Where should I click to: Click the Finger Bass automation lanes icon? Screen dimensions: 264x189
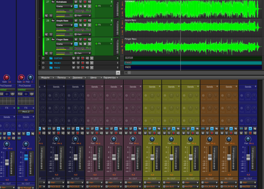pyautogui.click(x=50, y=52)
